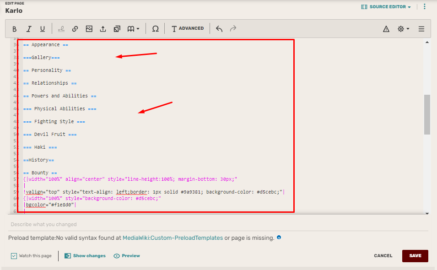
Task: Click the '=== Haki ===' line
Action: pos(40,147)
